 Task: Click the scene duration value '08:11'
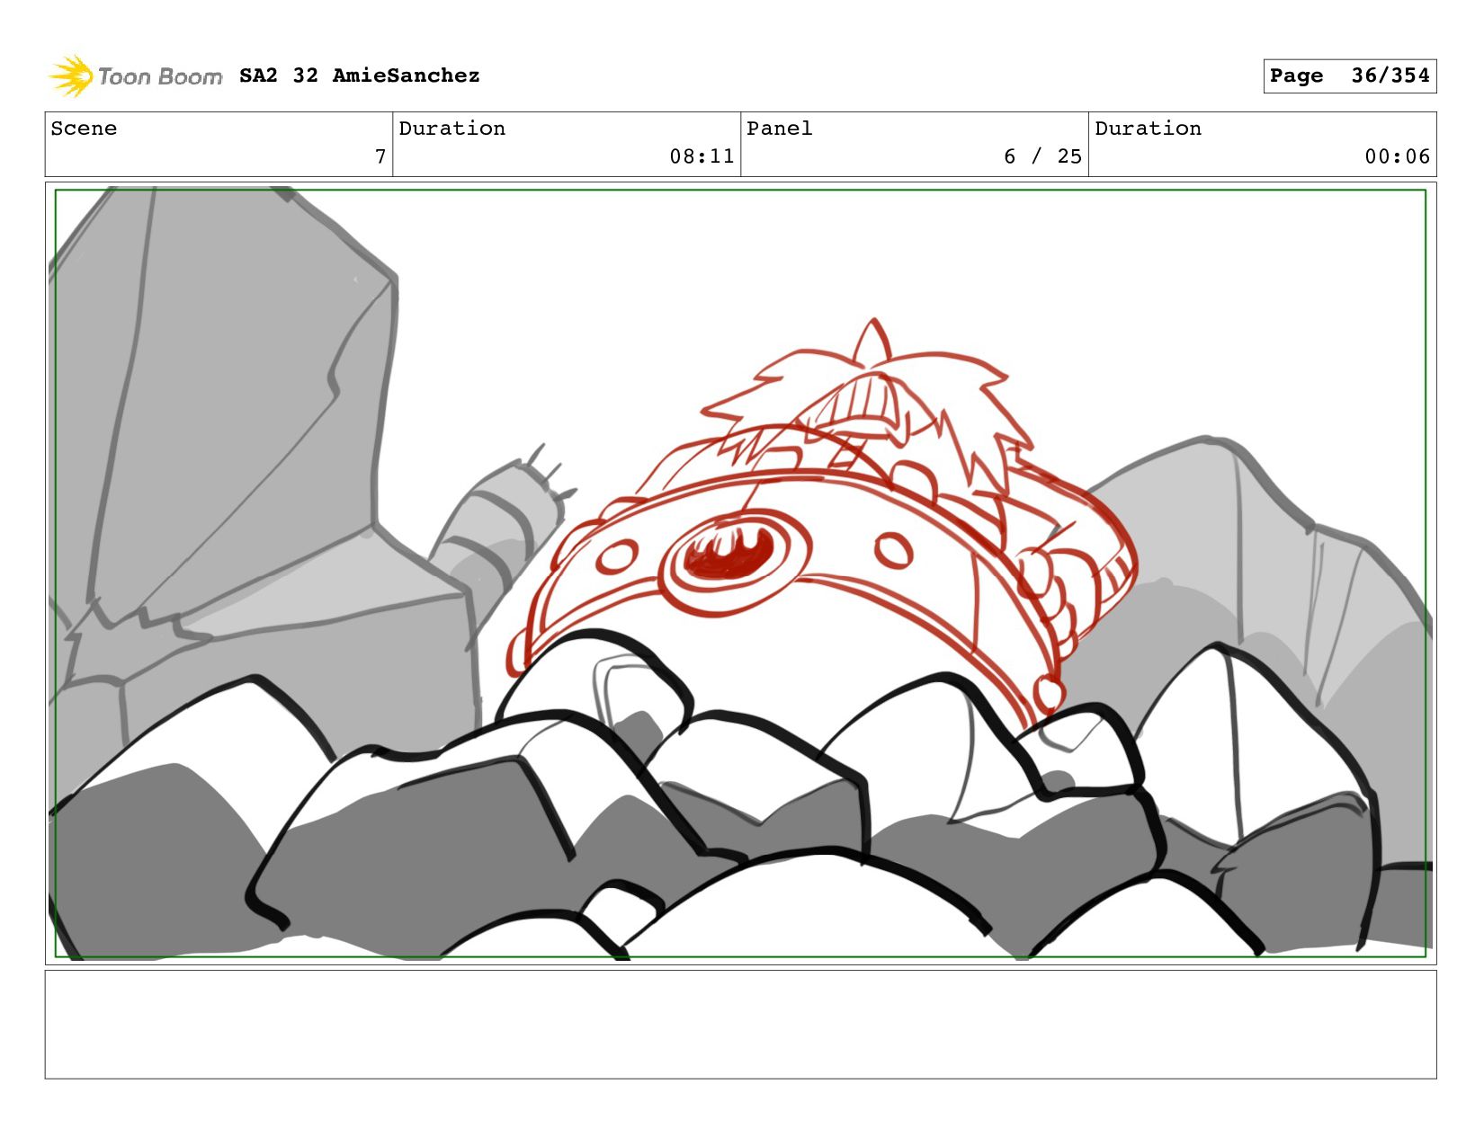click(x=702, y=156)
